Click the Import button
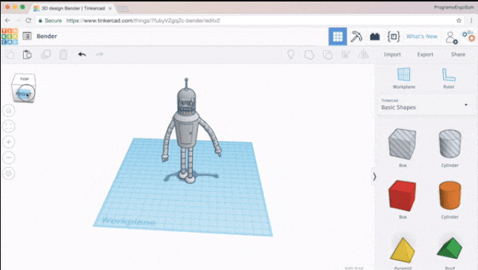The image size is (478, 270). (x=392, y=54)
